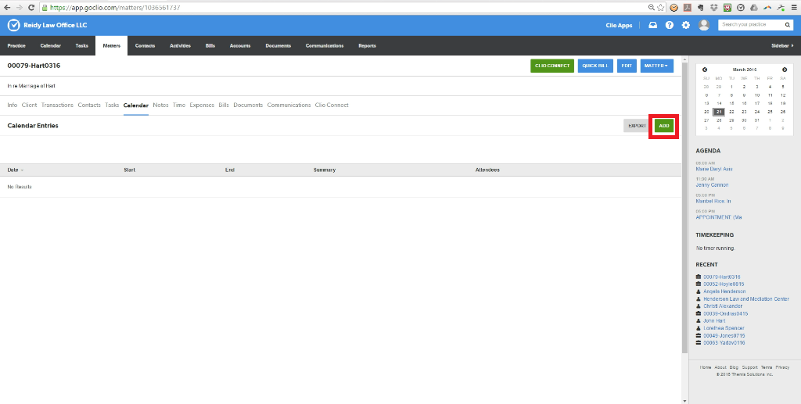Click briefcase icon beside 00039-Ondras0415
The width and height of the screenshot is (801, 404).
pos(699,313)
